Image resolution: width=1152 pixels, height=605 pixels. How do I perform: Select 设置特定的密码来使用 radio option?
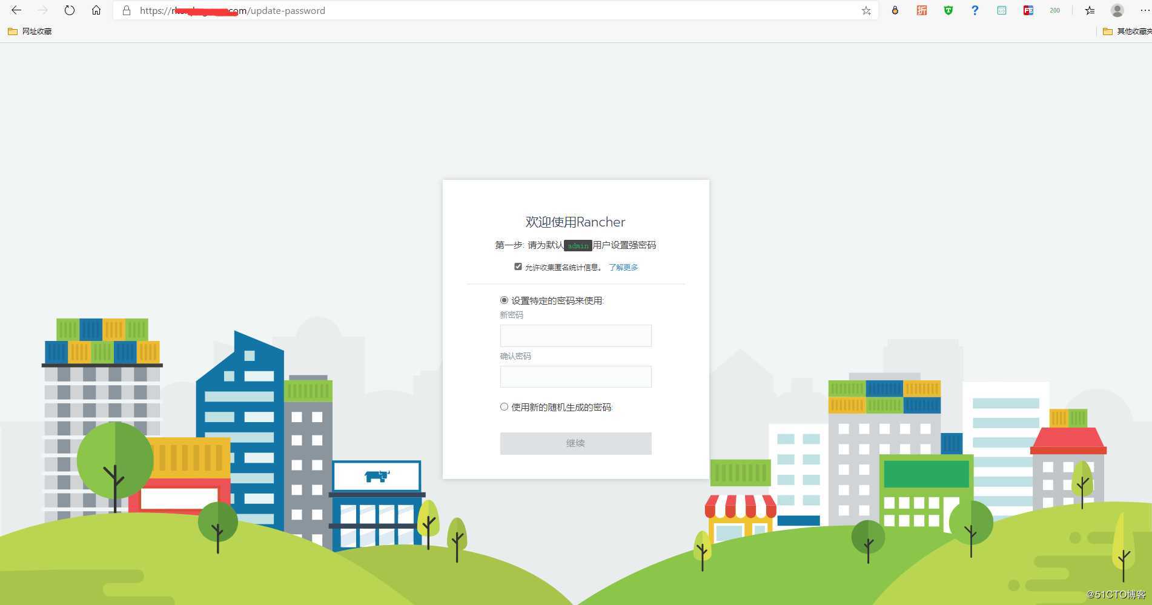tap(504, 300)
